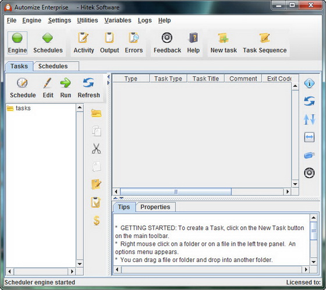Open the Help book icon
This screenshot has width=326, height=290.
pyautogui.click(x=193, y=38)
